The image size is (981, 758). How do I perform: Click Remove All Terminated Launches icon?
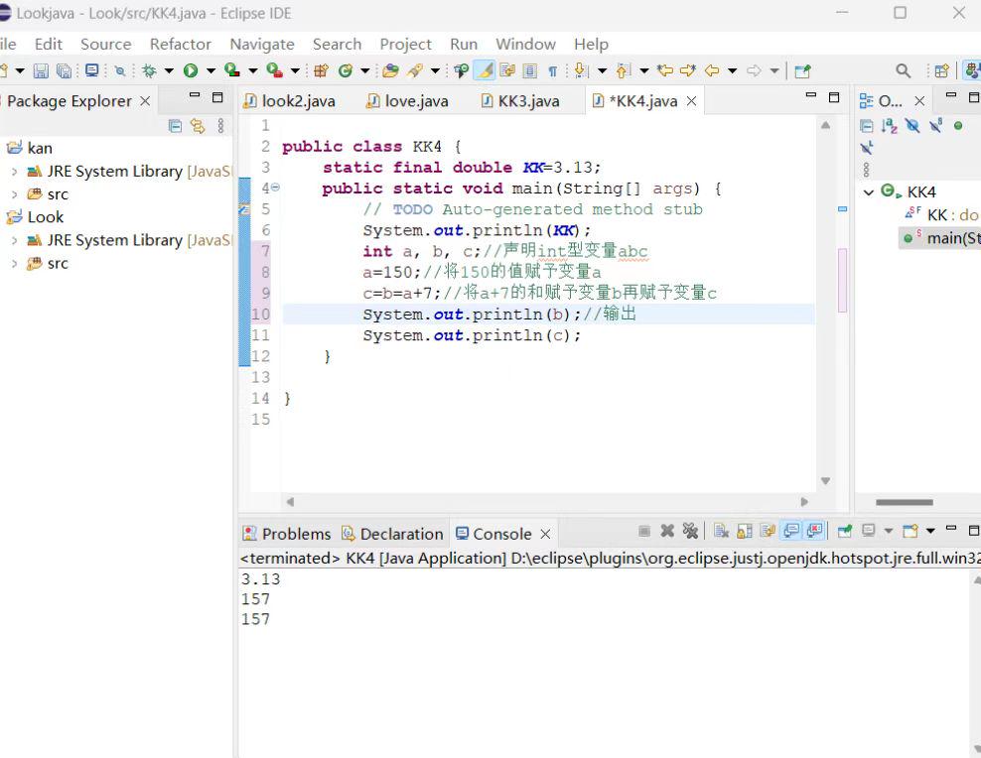(x=690, y=531)
